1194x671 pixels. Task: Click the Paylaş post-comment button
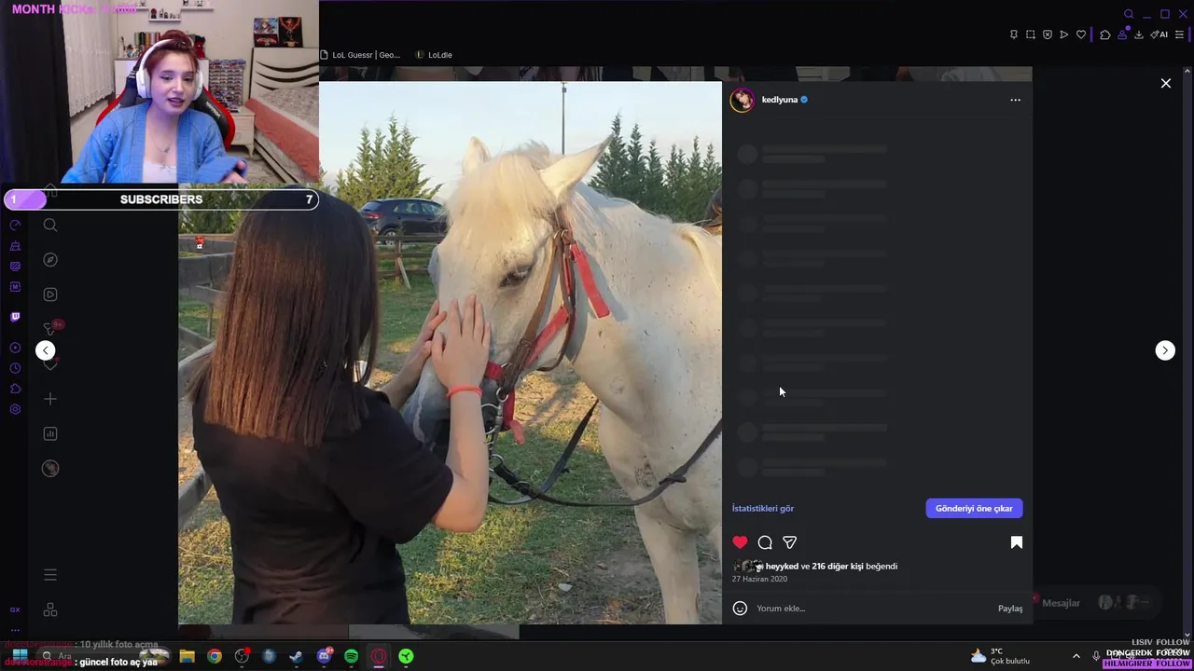[1010, 609]
